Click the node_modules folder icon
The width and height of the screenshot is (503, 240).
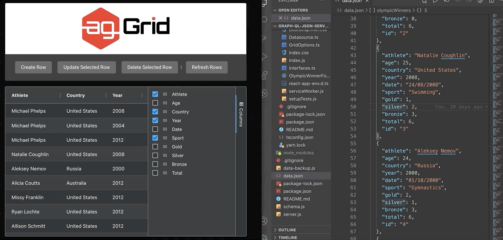[278, 153]
